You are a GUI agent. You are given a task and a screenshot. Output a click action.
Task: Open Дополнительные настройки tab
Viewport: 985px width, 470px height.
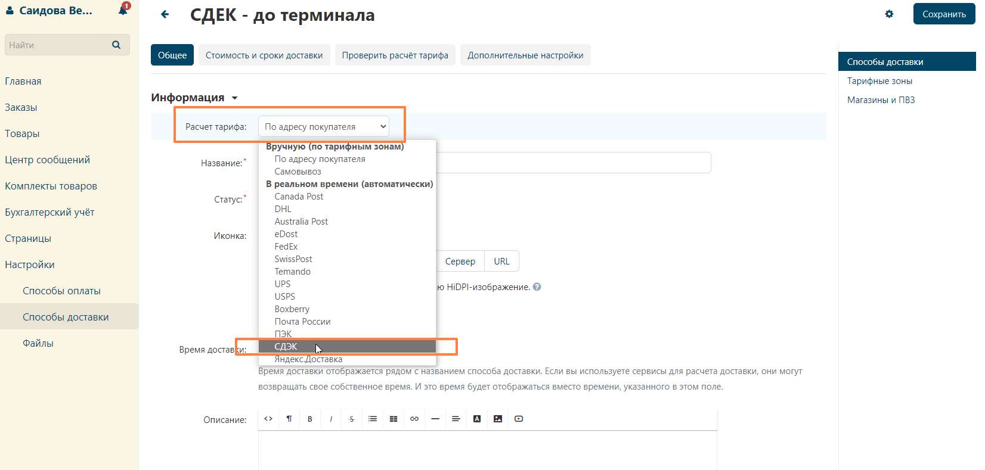pos(525,55)
